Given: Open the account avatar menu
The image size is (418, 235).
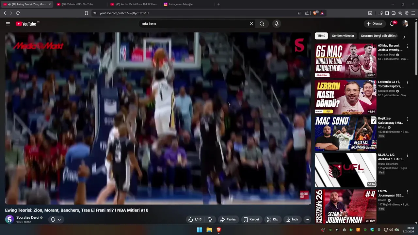Looking at the screenshot, I should point(405,23).
